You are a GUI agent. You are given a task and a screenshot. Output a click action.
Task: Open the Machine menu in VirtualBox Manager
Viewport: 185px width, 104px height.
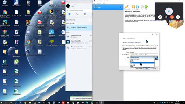pyautogui.click(x=99, y=3)
